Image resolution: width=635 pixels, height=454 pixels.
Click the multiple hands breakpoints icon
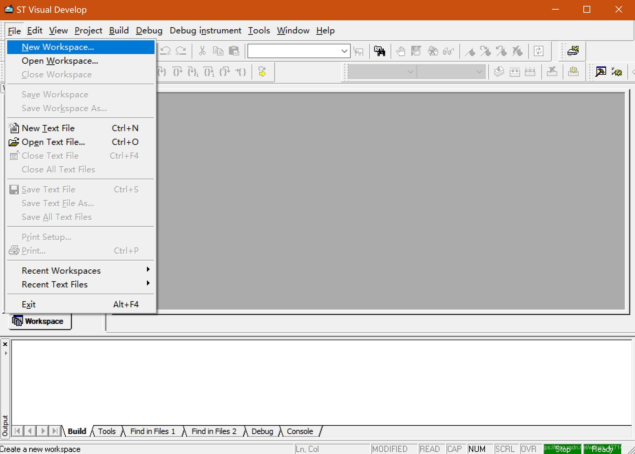point(433,51)
